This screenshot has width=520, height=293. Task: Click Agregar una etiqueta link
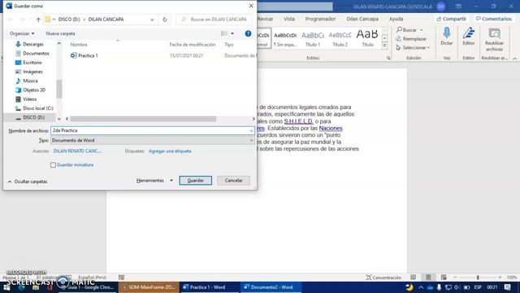coord(170,151)
